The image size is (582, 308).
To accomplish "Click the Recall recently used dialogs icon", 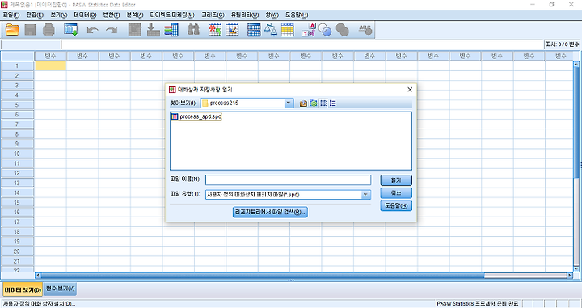I will pos(70,30).
